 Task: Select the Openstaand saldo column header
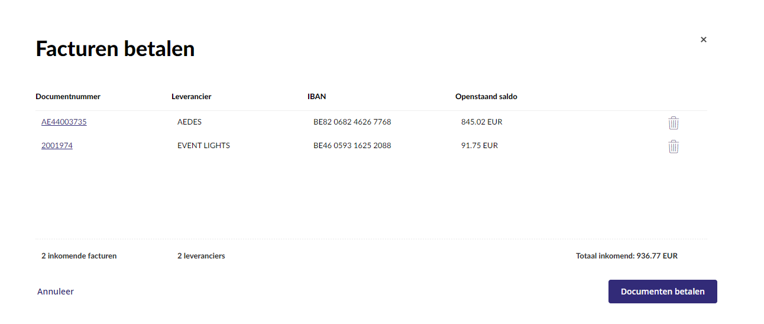pos(486,97)
